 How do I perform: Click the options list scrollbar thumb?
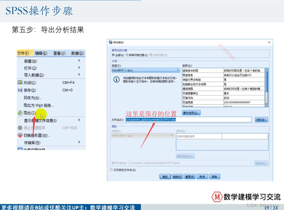(266, 81)
